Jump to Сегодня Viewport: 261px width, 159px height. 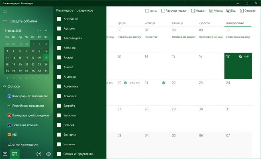[248, 11]
